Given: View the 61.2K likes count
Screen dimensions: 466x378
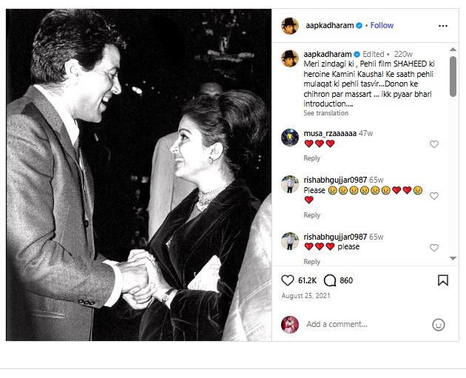Looking at the screenshot, I should coord(307,281).
